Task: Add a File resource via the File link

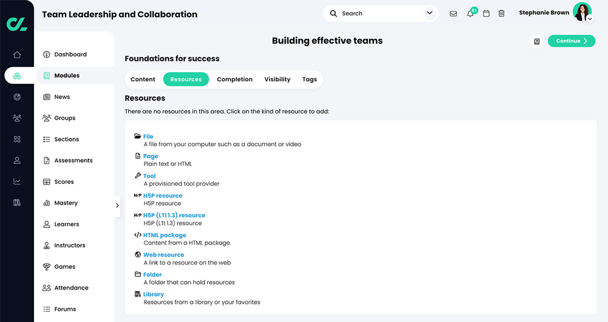Action: point(148,136)
